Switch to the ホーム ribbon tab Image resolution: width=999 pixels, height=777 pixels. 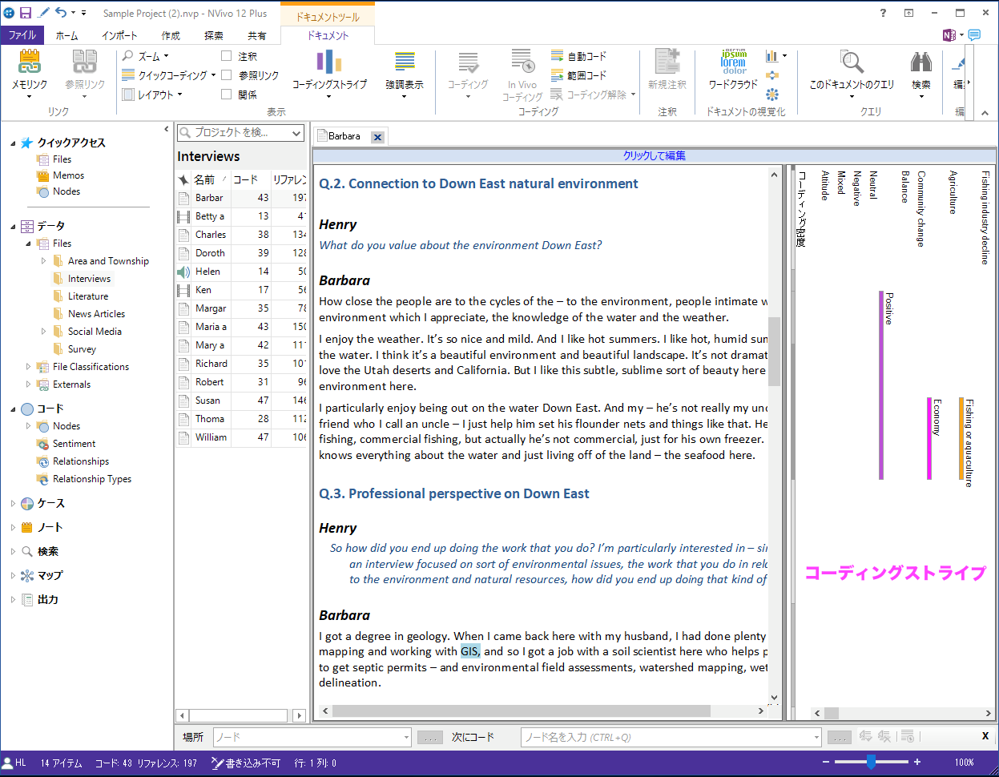click(66, 35)
